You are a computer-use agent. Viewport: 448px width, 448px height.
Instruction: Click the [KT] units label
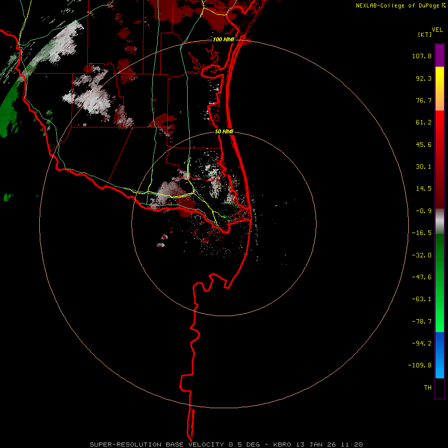pyautogui.click(x=425, y=34)
